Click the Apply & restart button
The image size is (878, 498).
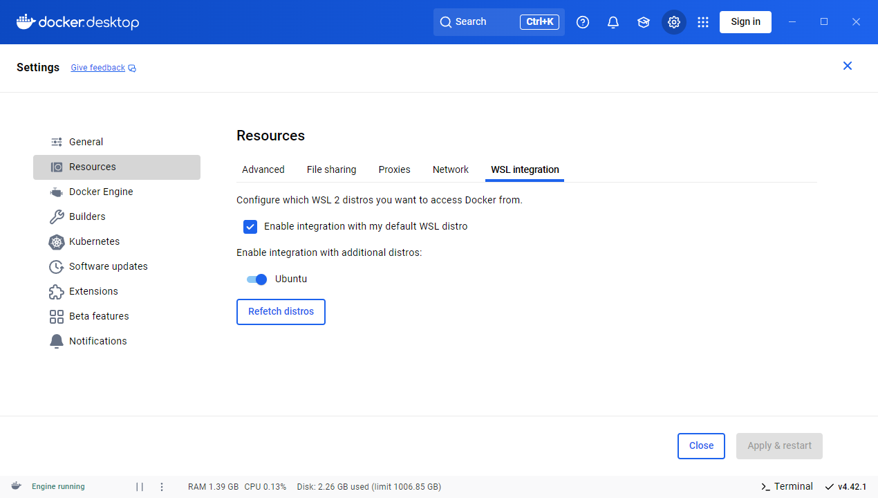780,446
